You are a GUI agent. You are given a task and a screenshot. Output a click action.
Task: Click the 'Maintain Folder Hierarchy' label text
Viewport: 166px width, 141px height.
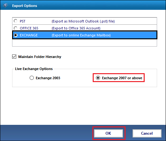point(40,57)
